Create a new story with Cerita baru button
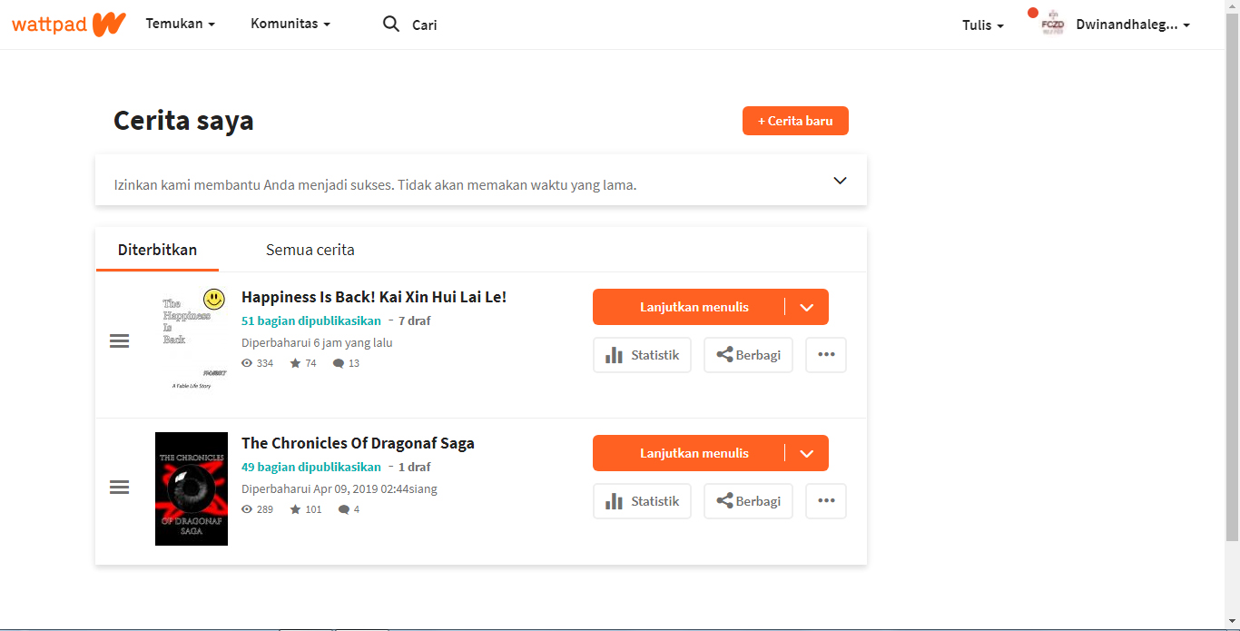 [x=795, y=120]
